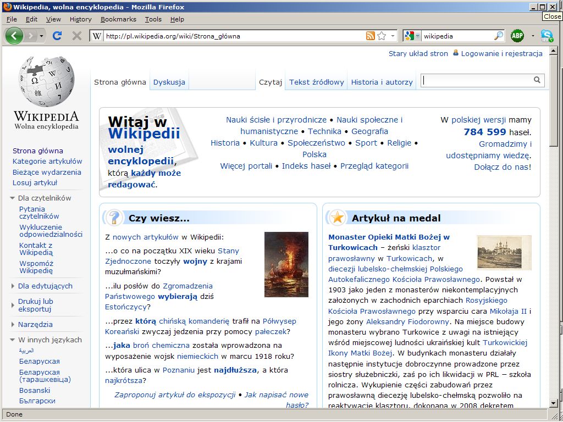Click the magnifier in Firefox search box
563x422 pixels.
pyautogui.click(x=498, y=36)
